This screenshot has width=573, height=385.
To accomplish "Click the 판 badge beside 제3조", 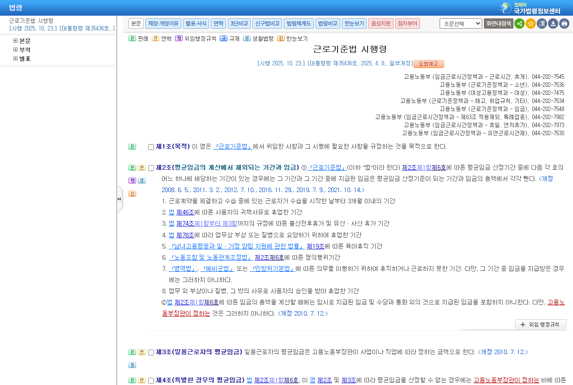I will (132, 352).
